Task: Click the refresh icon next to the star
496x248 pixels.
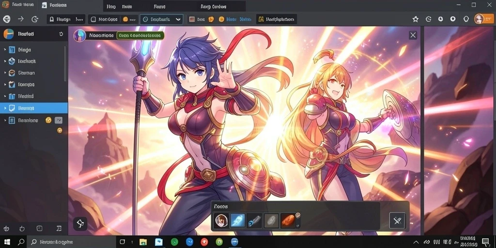Action: coord(428,19)
